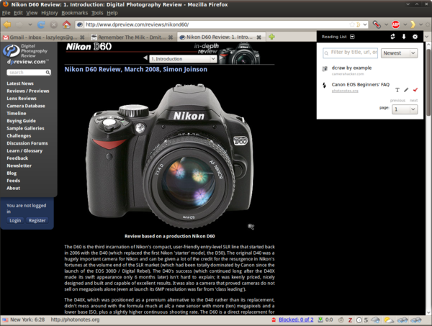Open the 'Camera Database' sidebar link
The width and height of the screenshot is (432, 326).
click(26, 106)
